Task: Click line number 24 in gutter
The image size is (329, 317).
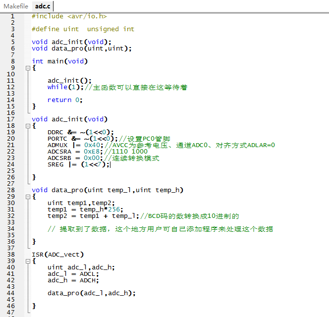Action: (11, 164)
